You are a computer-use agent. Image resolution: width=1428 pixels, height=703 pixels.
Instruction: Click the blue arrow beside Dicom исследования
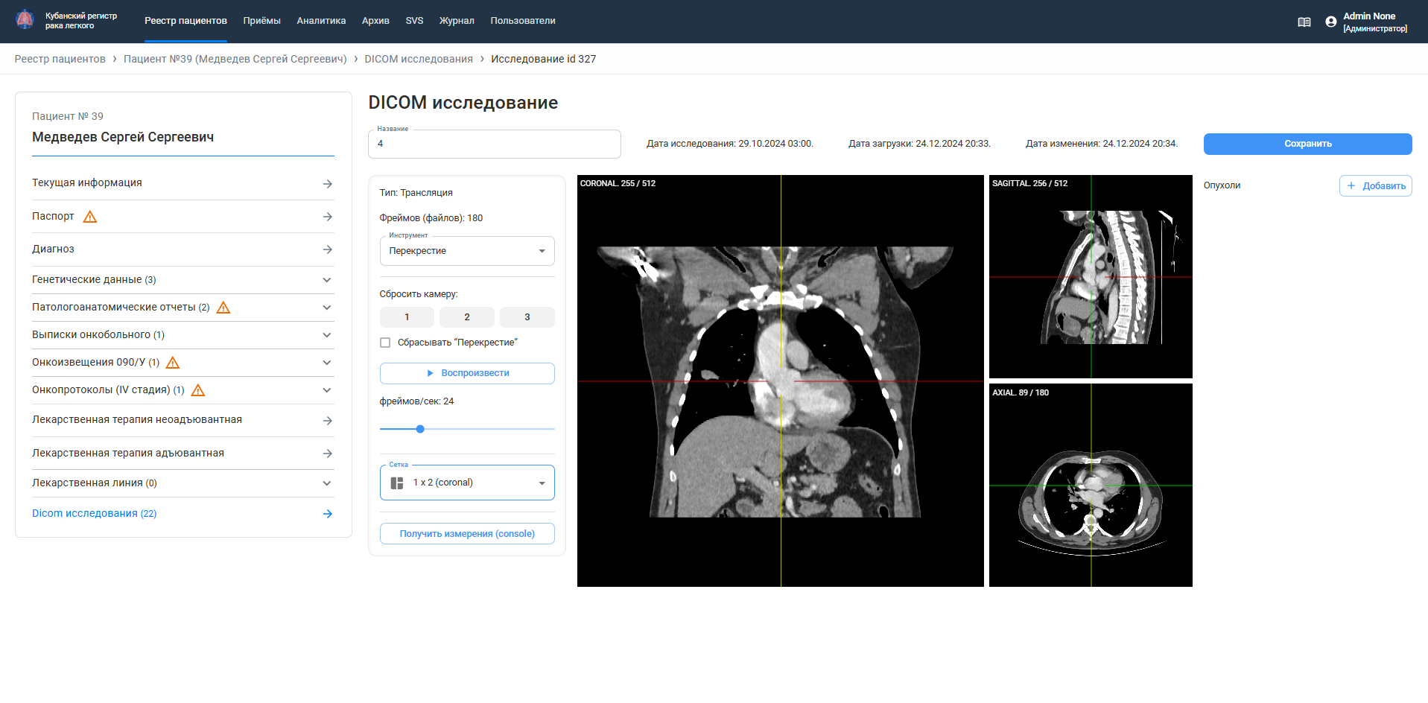pyautogui.click(x=327, y=514)
